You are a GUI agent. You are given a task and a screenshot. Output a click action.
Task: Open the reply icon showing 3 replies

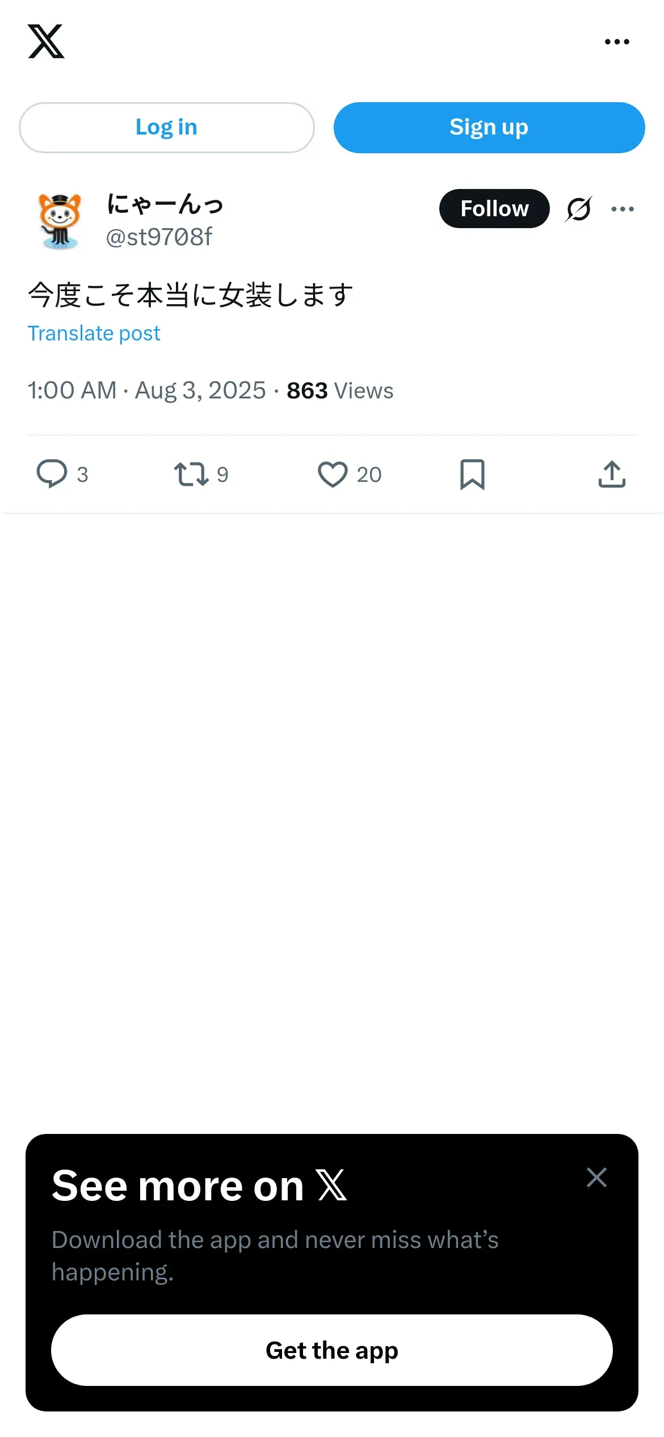(52, 474)
